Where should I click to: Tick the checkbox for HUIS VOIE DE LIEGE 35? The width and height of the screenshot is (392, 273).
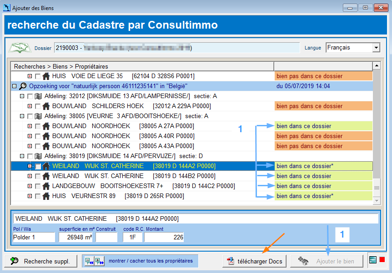38,76
